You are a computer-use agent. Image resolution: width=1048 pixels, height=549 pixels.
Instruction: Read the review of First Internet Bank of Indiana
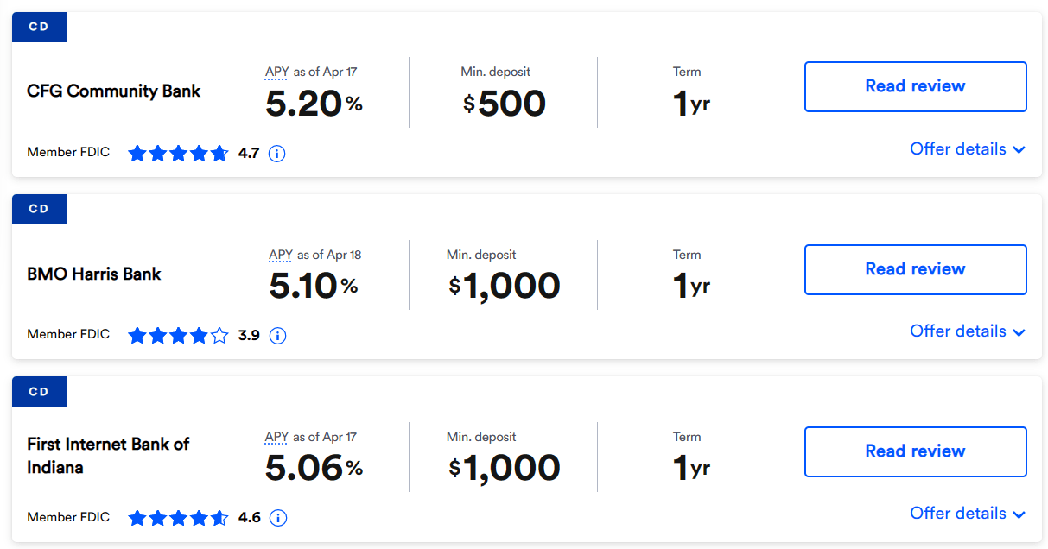click(x=916, y=451)
